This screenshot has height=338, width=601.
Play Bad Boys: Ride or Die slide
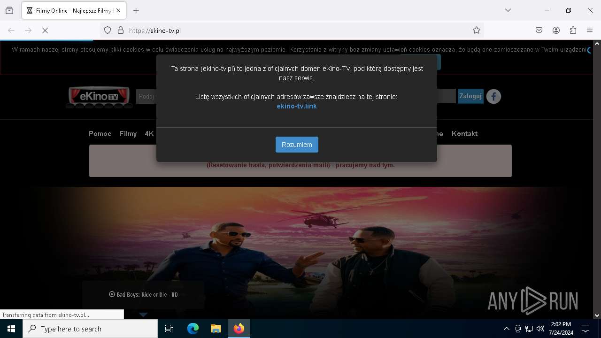point(143,295)
